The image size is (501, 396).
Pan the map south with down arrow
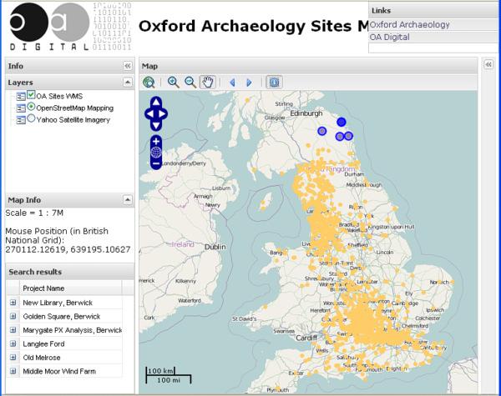156,125
